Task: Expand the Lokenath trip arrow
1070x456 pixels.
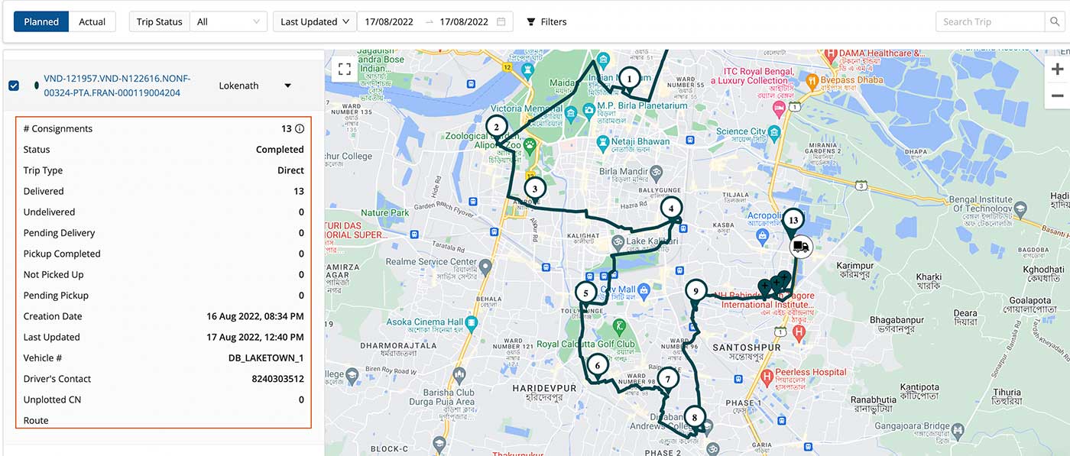Action: click(x=288, y=86)
